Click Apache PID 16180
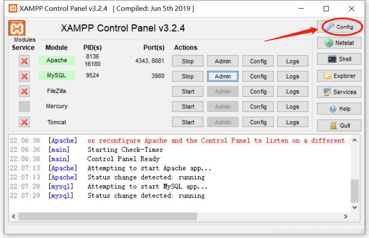The image size is (369, 238). point(93,64)
